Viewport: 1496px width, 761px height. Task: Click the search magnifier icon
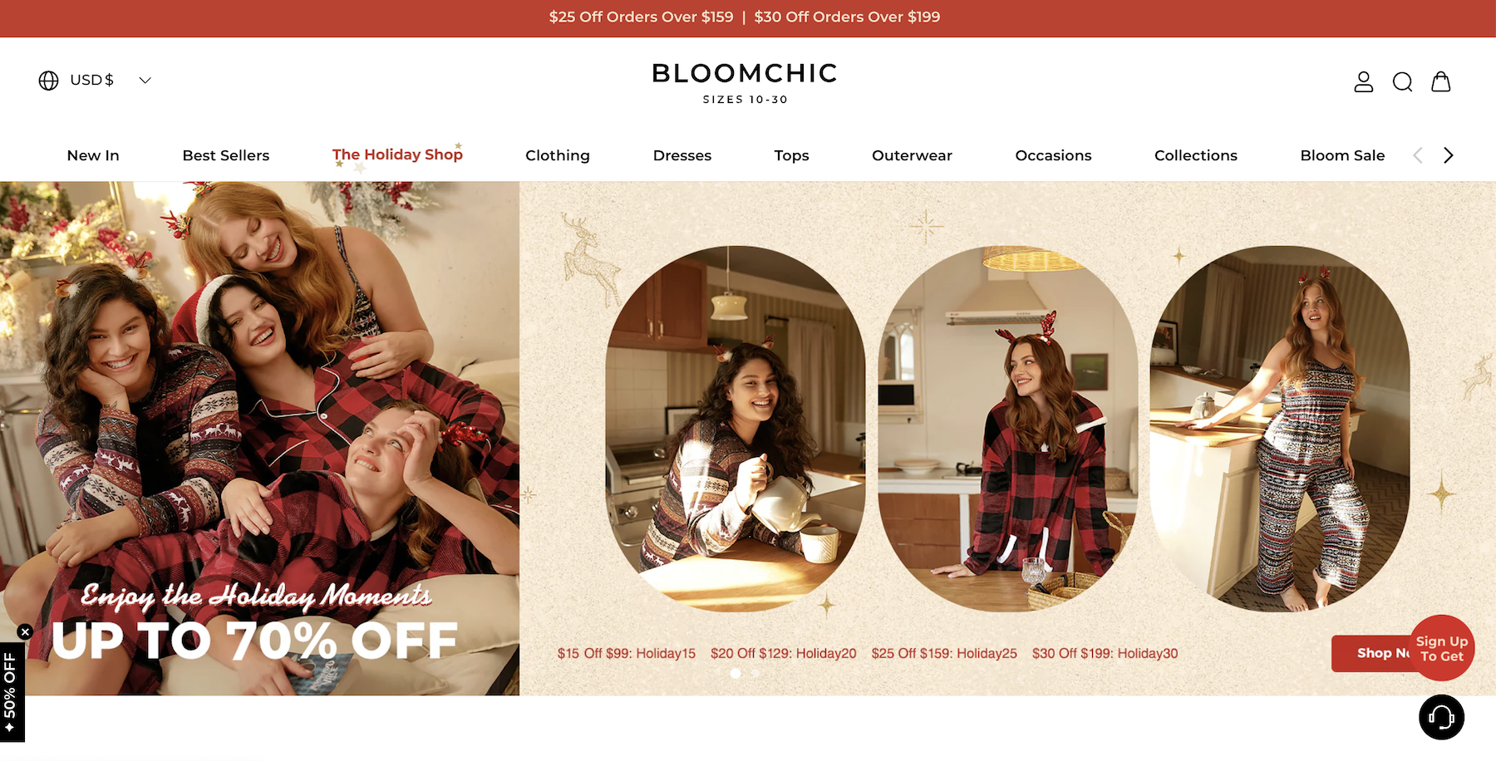(1402, 81)
